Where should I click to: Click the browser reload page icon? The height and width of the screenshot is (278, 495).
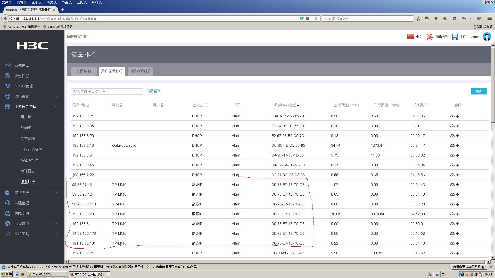point(316,19)
